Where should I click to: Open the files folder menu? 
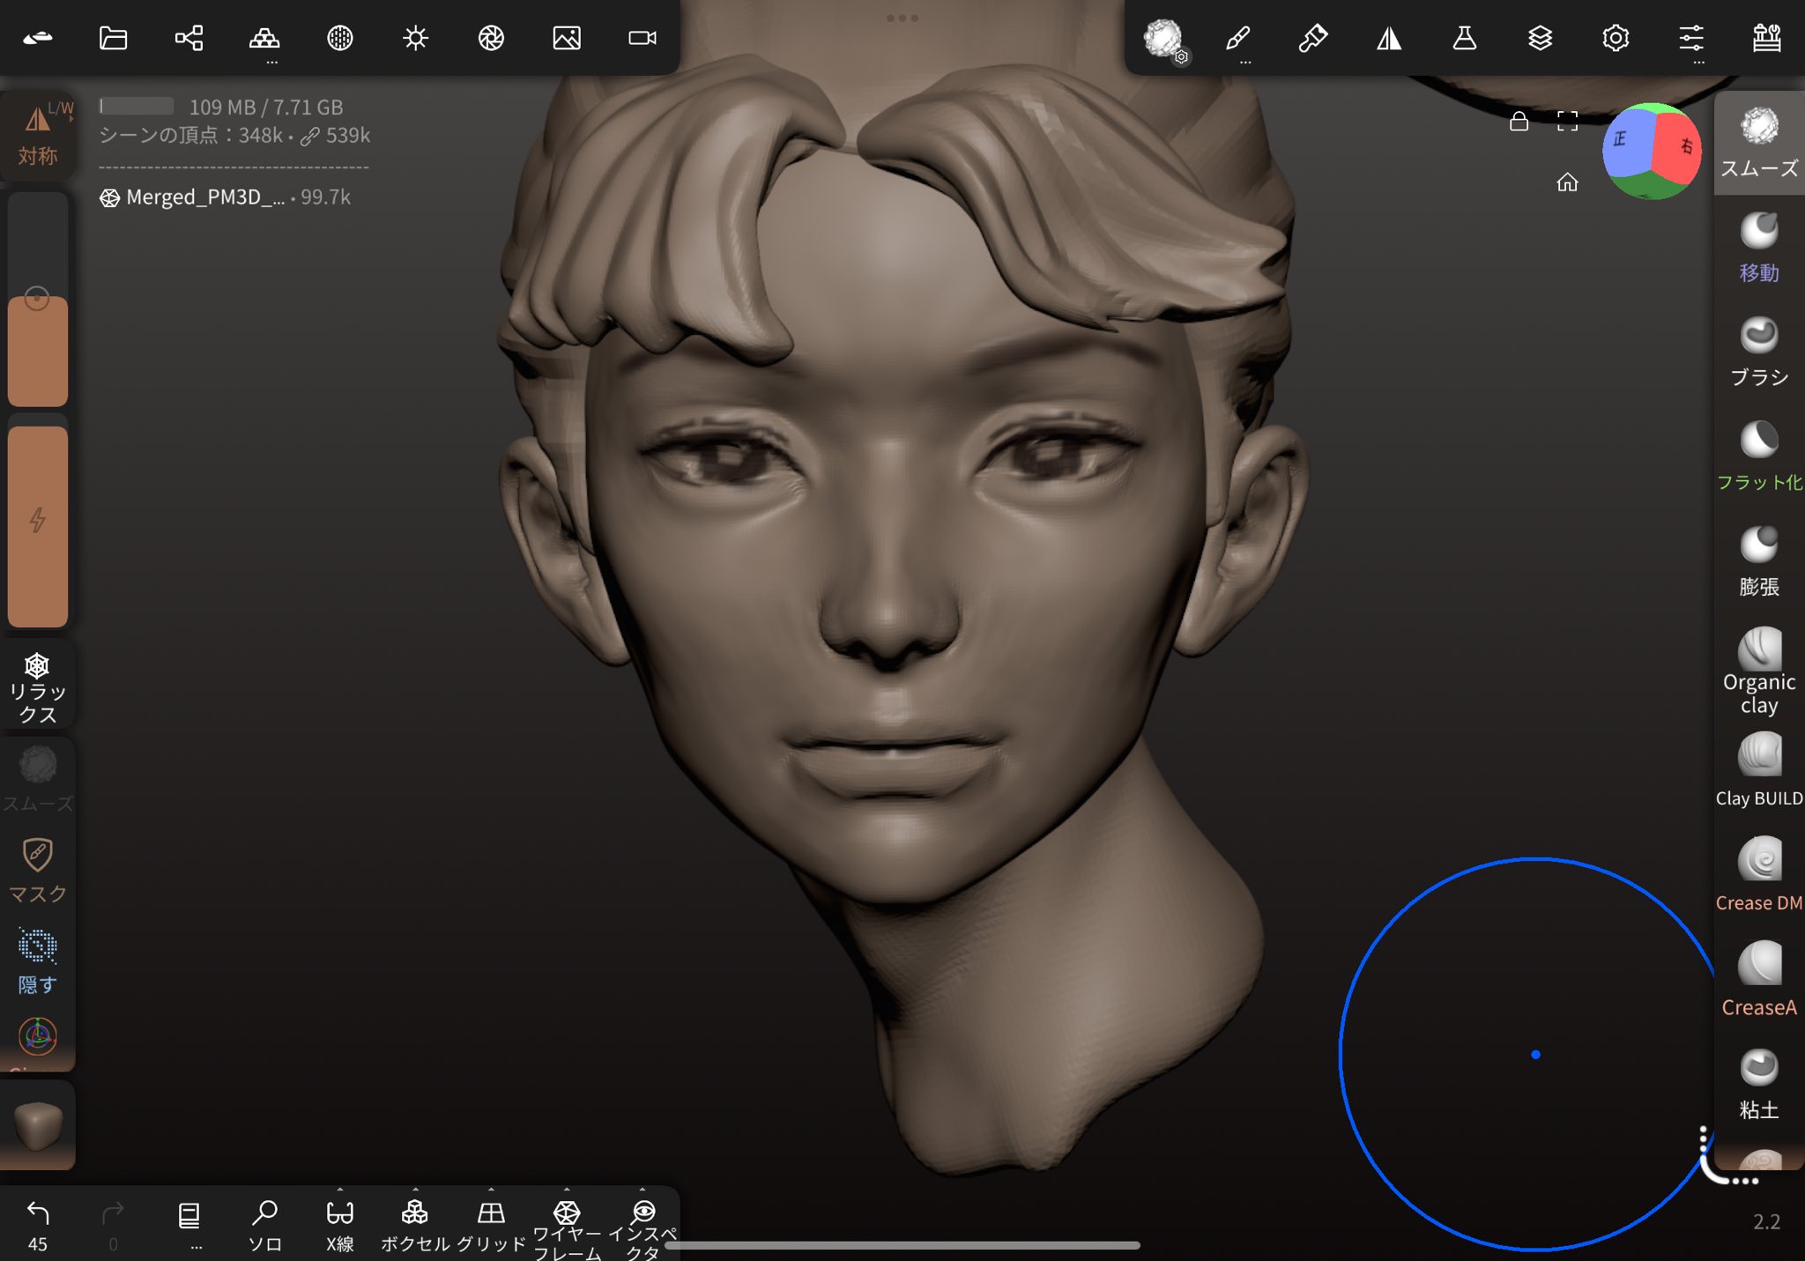pyautogui.click(x=113, y=38)
